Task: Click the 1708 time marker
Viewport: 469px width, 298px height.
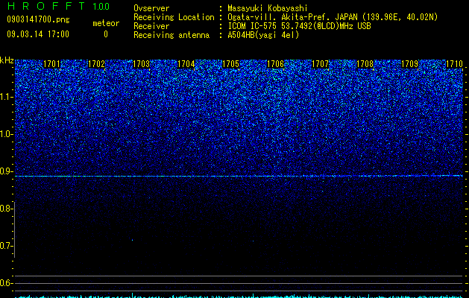Action: coord(365,64)
